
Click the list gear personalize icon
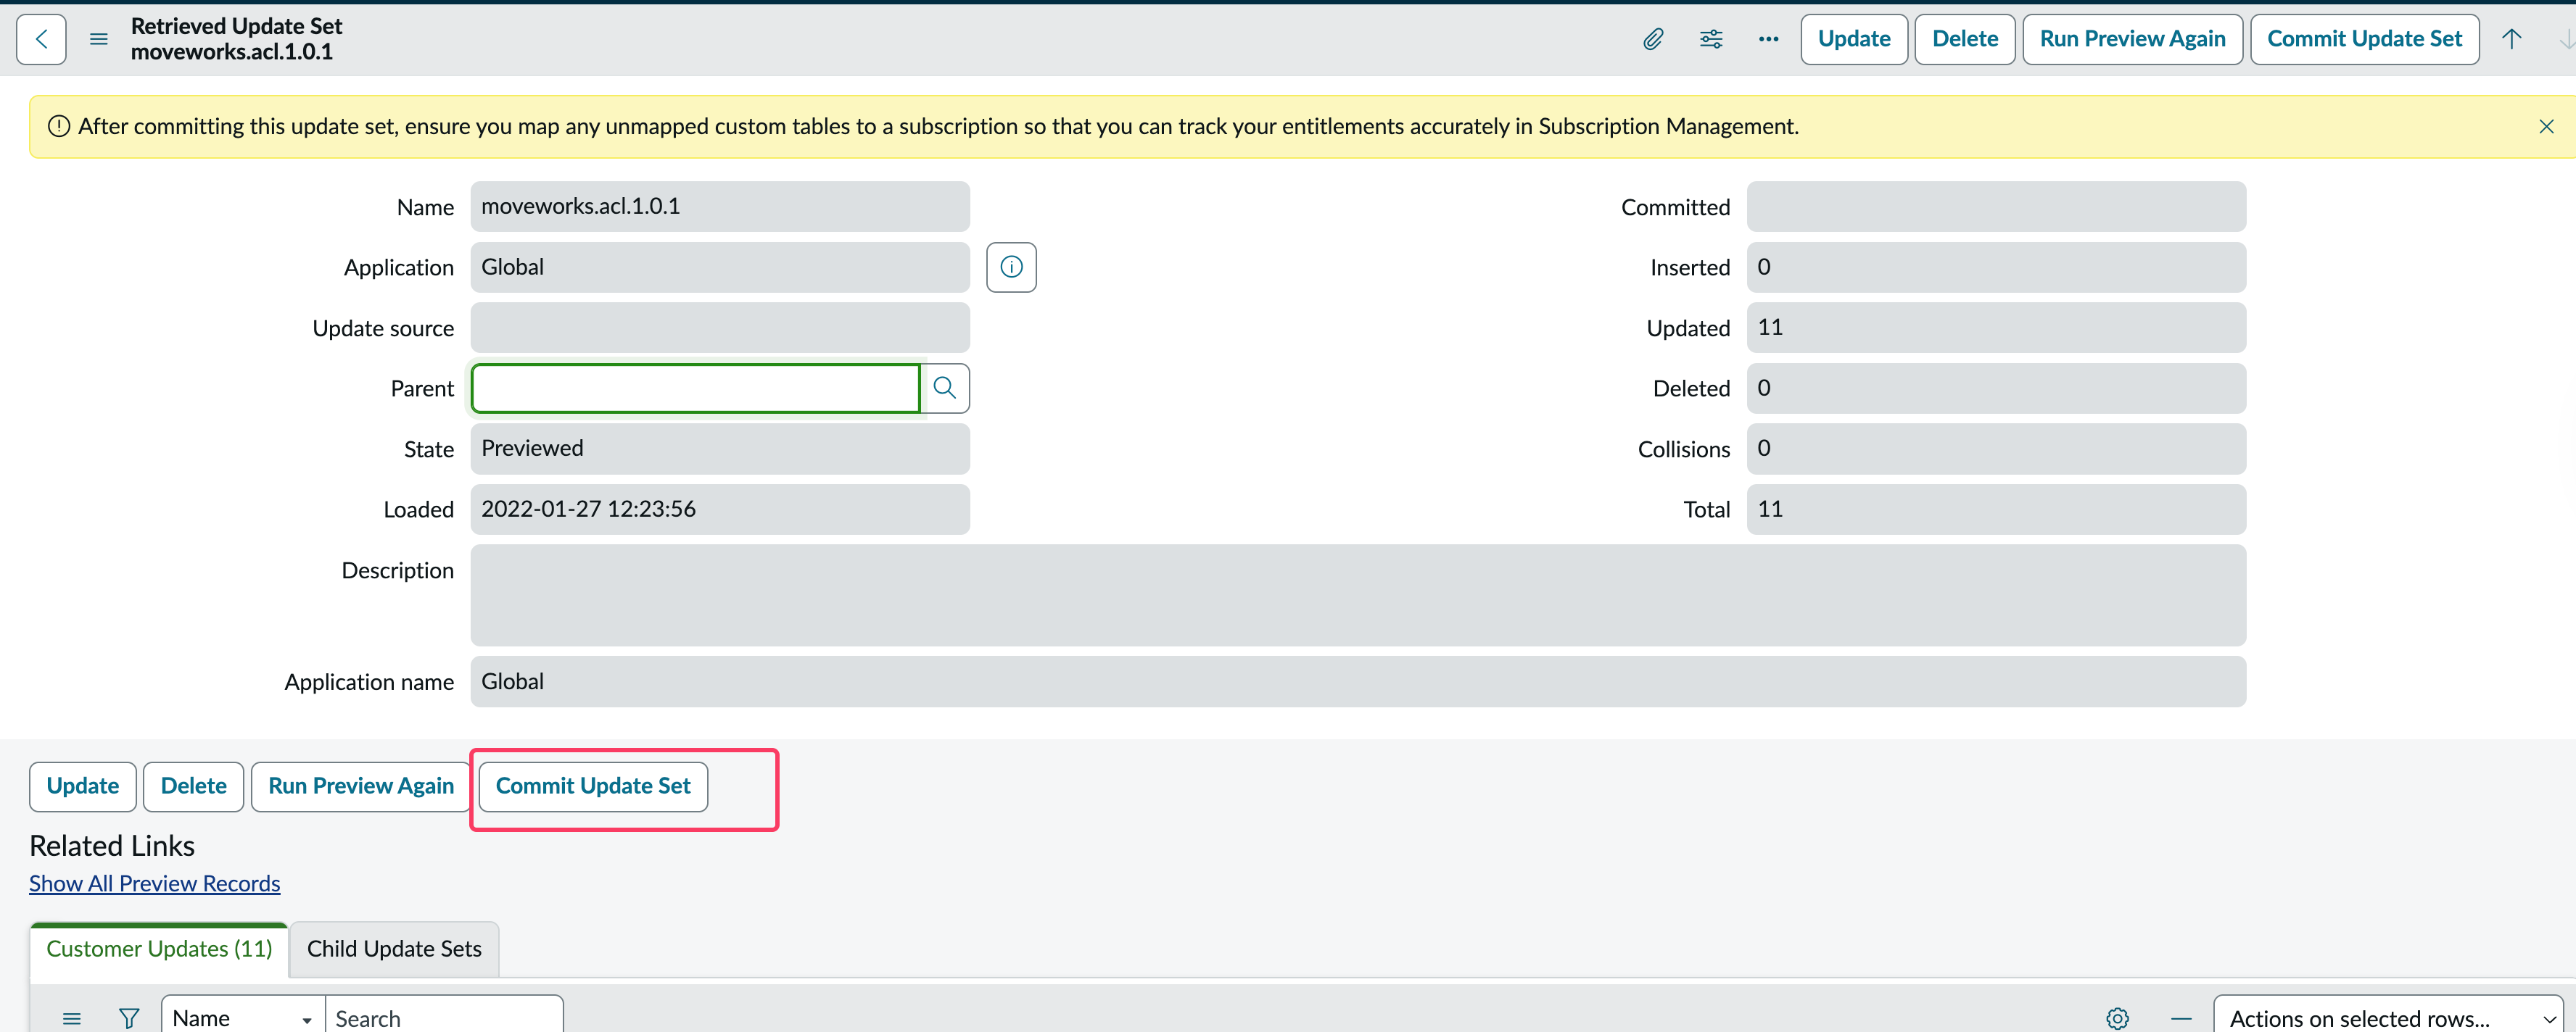[x=2117, y=1018]
